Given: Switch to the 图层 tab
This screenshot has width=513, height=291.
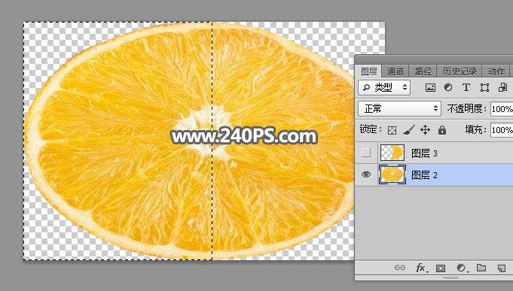Looking at the screenshot, I should (x=368, y=71).
